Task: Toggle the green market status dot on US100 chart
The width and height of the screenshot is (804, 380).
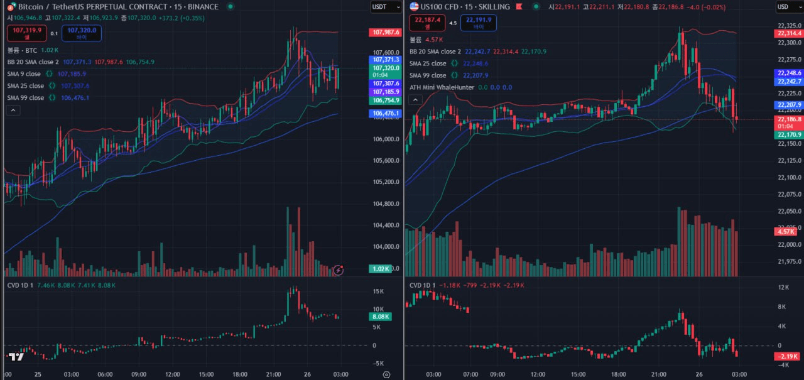Action: click(536, 7)
